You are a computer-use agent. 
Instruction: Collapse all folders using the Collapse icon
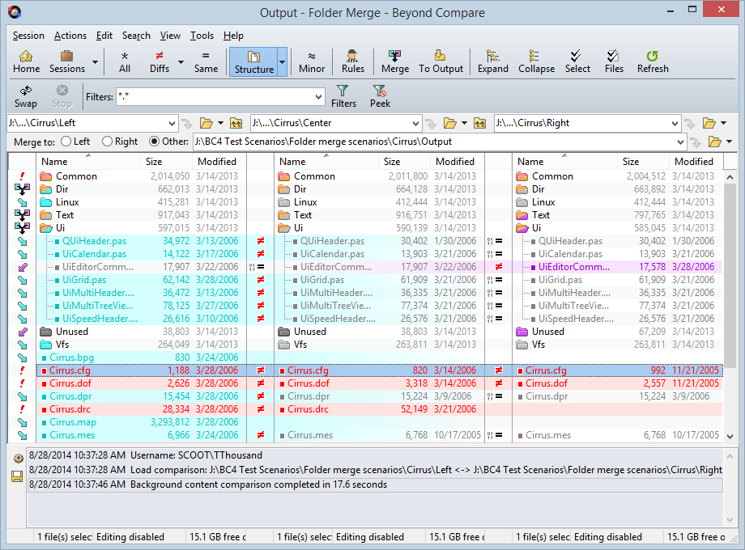point(536,61)
